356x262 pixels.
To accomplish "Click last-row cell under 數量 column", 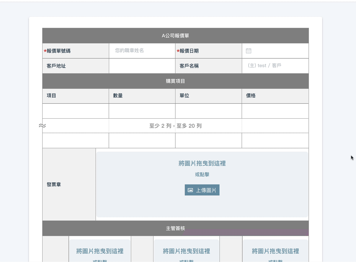I will tap(142, 140).
